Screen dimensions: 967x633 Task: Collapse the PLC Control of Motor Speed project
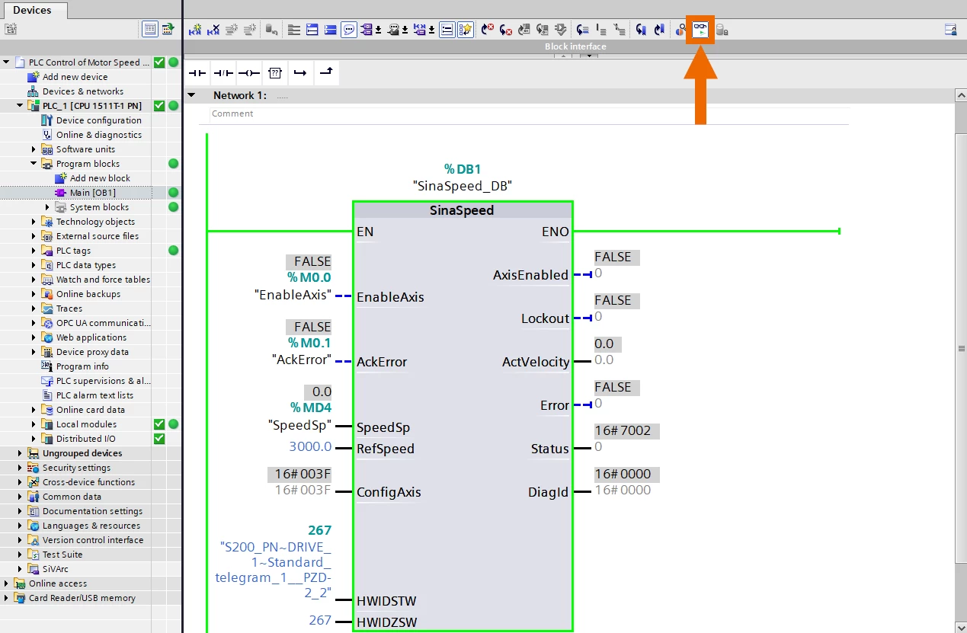click(6, 62)
